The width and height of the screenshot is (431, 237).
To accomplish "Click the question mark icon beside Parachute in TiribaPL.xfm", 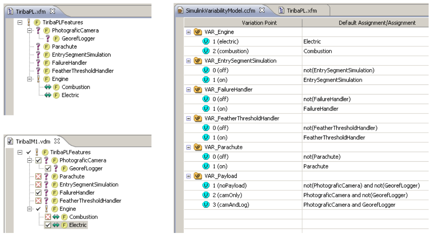I will point(38,47).
